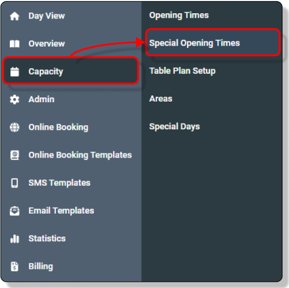Open the Statistics menu label

[47, 238]
